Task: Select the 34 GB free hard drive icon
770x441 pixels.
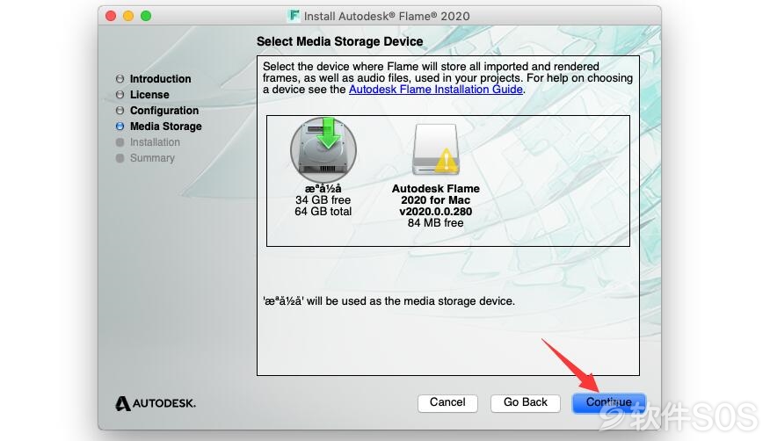Action: click(323, 149)
